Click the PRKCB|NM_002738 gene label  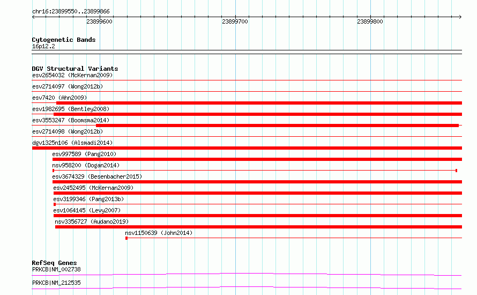pyautogui.click(x=56, y=269)
